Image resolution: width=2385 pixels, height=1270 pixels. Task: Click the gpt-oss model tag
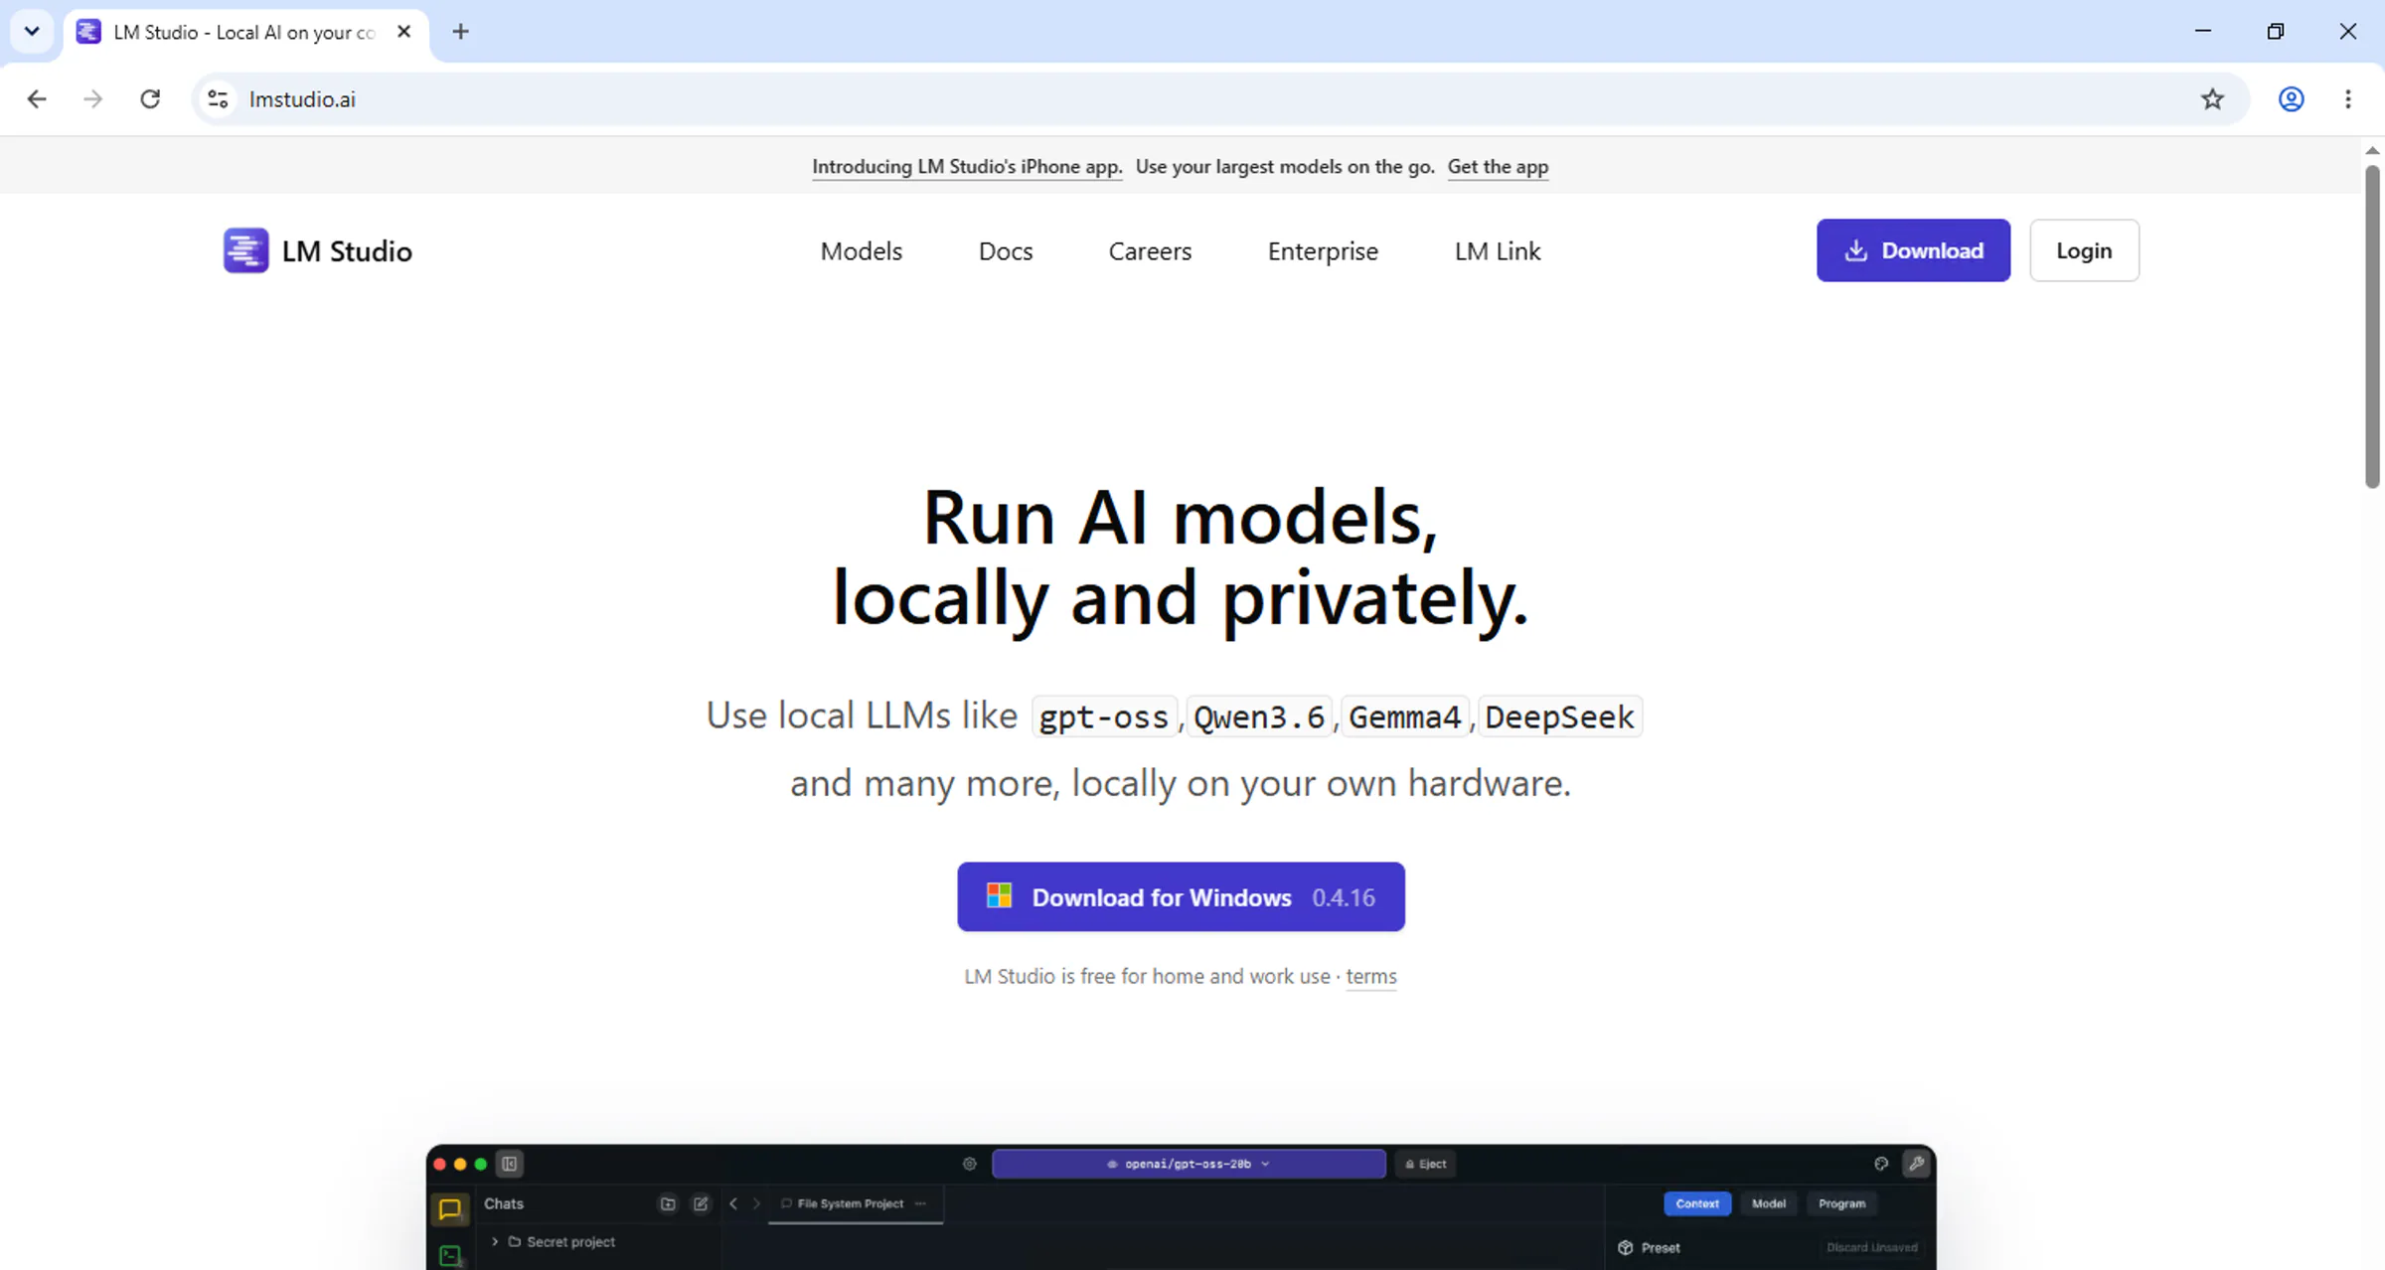pos(1104,716)
